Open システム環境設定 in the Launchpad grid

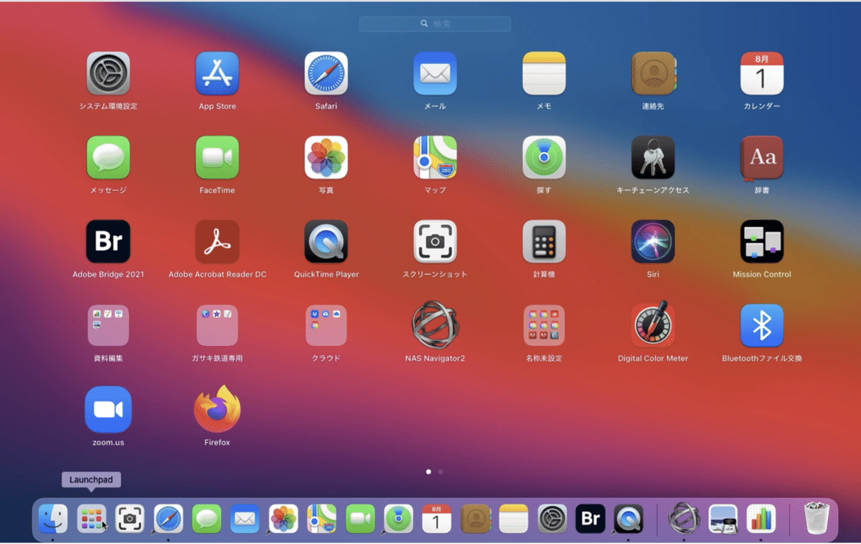[x=108, y=73]
